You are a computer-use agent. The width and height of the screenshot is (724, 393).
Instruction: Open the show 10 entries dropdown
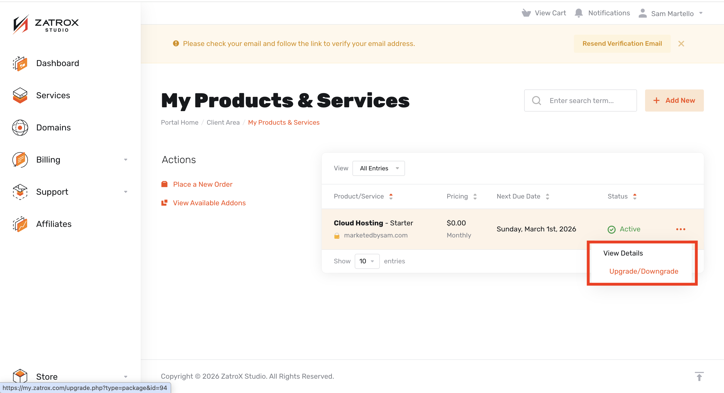coord(367,261)
